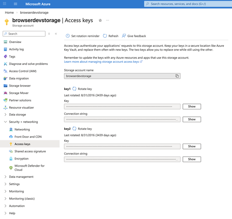Screen dimensions: 232x219
Task: Click the key1 masked Key field
Action: click(x=122, y=106)
